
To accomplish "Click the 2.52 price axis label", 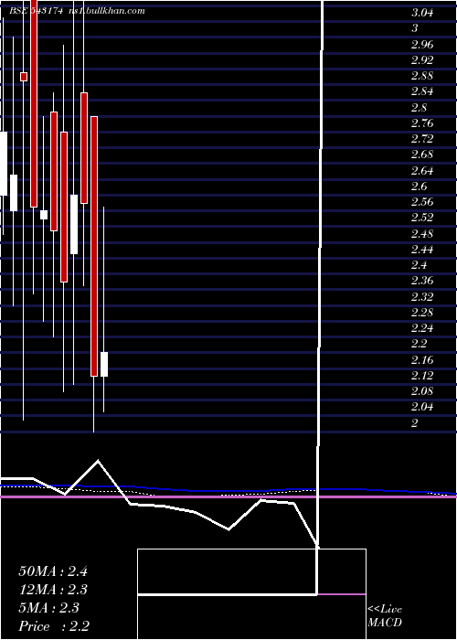I will pos(422,218).
